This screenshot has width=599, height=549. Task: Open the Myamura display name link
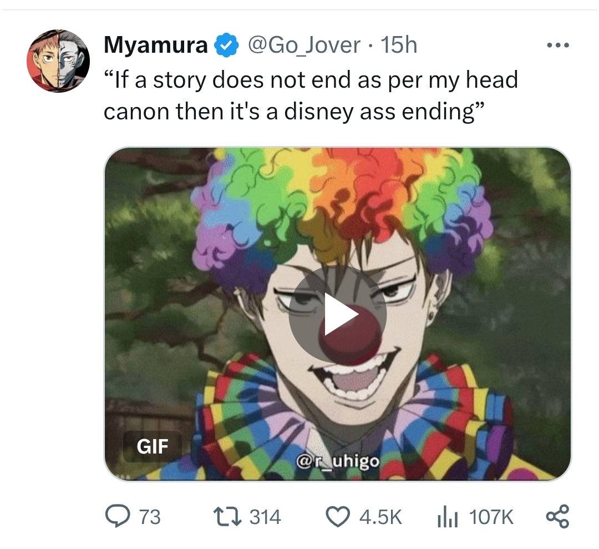click(155, 45)
